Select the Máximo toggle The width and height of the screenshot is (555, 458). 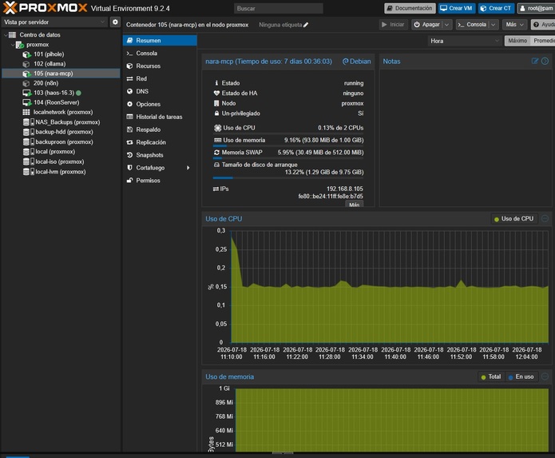coord(517,41)
